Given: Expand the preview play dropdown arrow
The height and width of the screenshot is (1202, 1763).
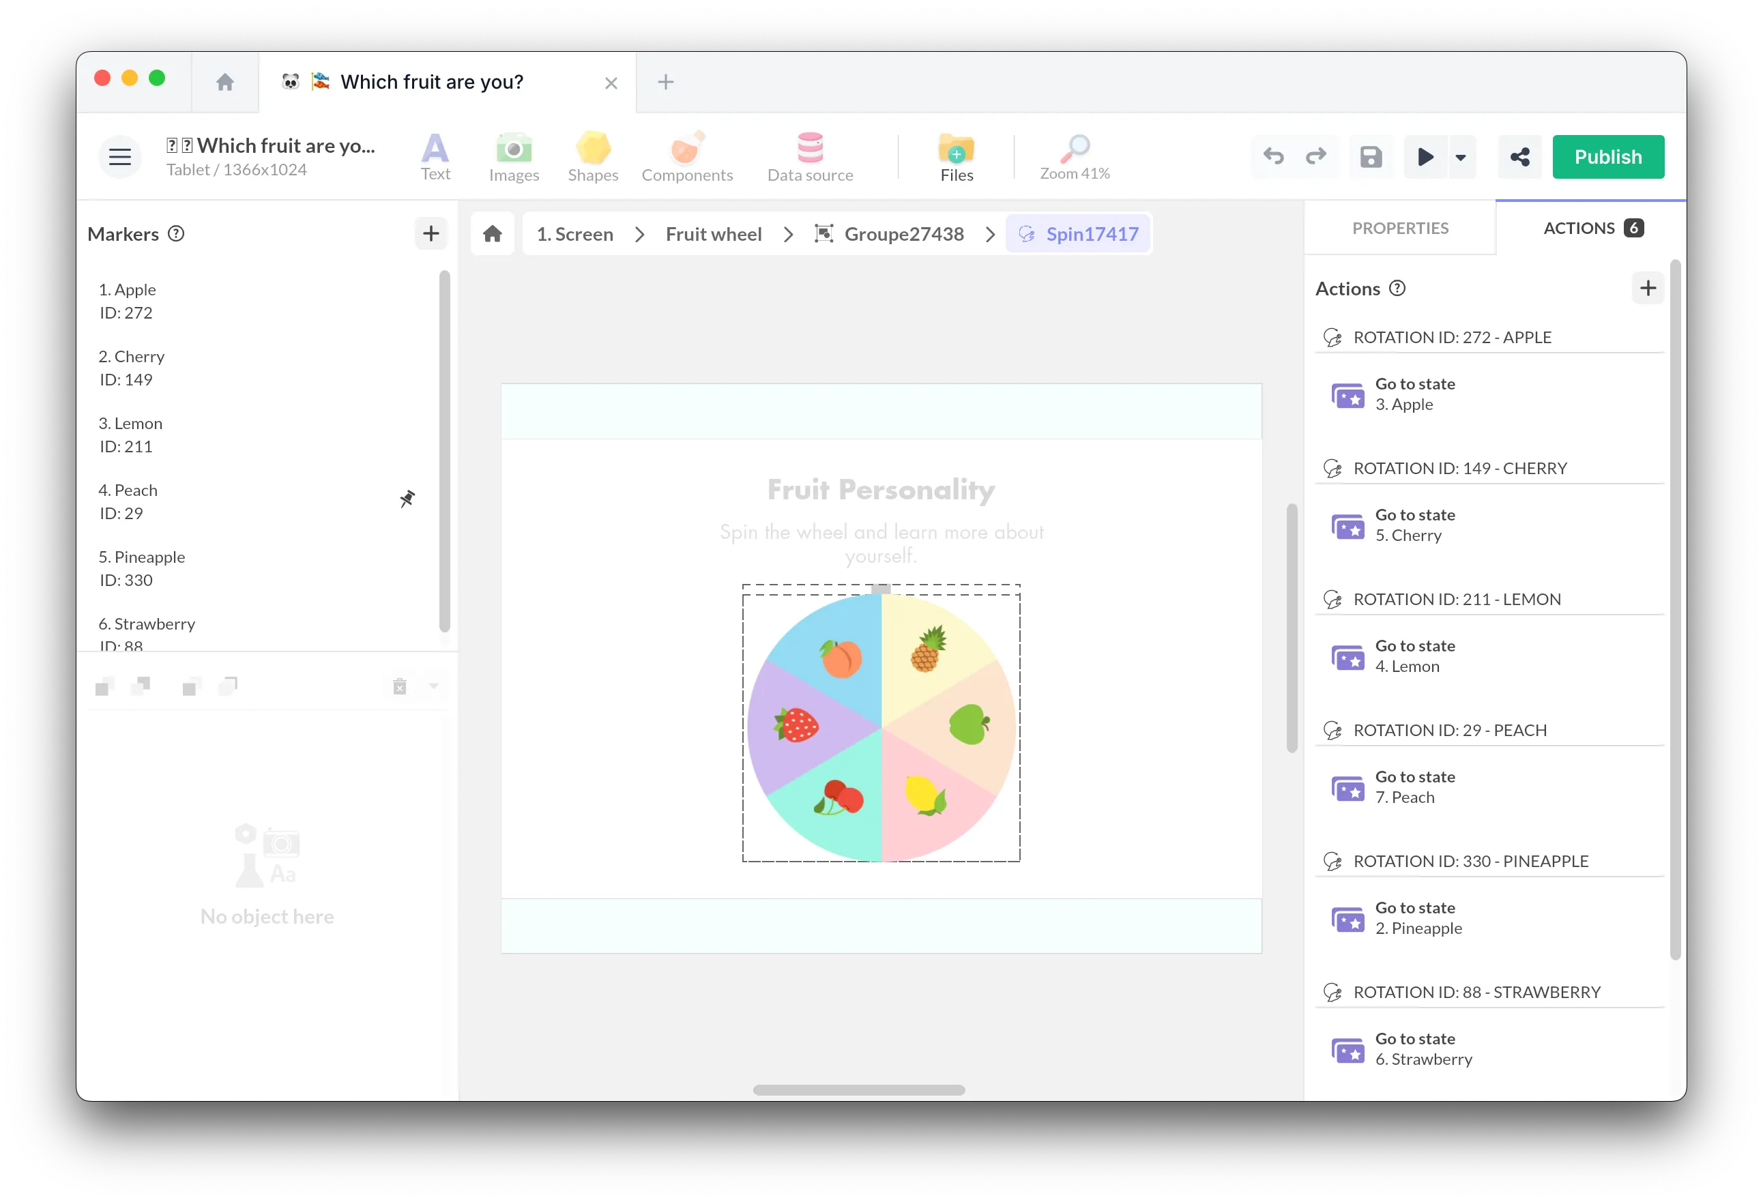Looking at the screenshot, I should point(1460,157).
